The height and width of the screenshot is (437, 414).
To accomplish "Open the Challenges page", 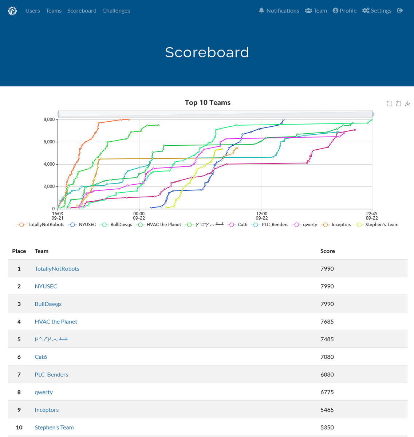I will (116, 11).
